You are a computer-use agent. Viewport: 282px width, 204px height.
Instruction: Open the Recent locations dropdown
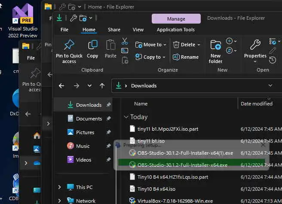point(89,86)
